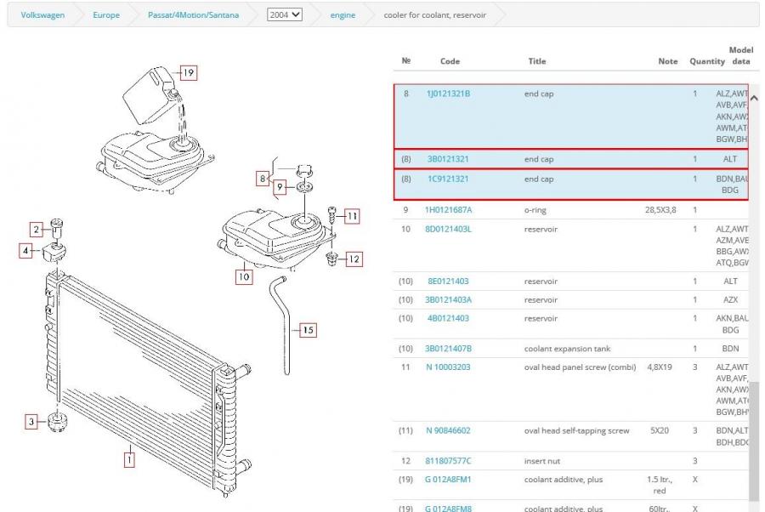The height and width of the screenshot is (512, 765).
Task: Click diagram callout 9 for o-ring
Action: click(x=280, y=184)
